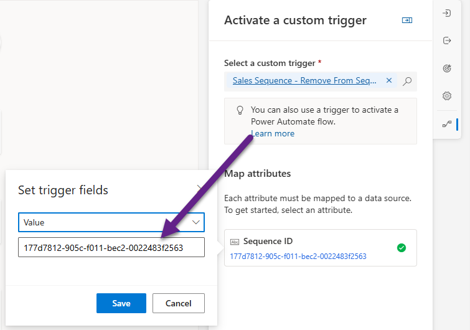The width and height of the screenshot is (470, 330).
Task: Remove the selected Sales Sequence trigger
Action: click(x=389, y=80)
